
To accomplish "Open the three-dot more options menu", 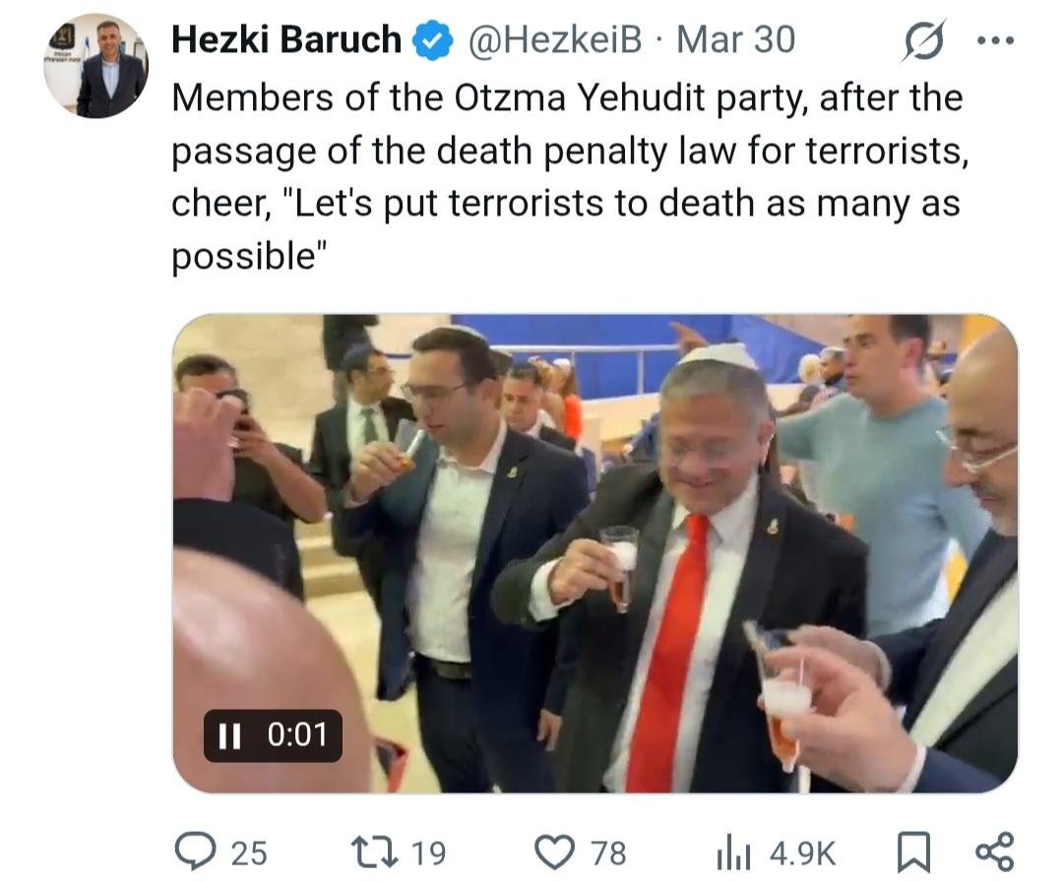I will click(995, 40).
